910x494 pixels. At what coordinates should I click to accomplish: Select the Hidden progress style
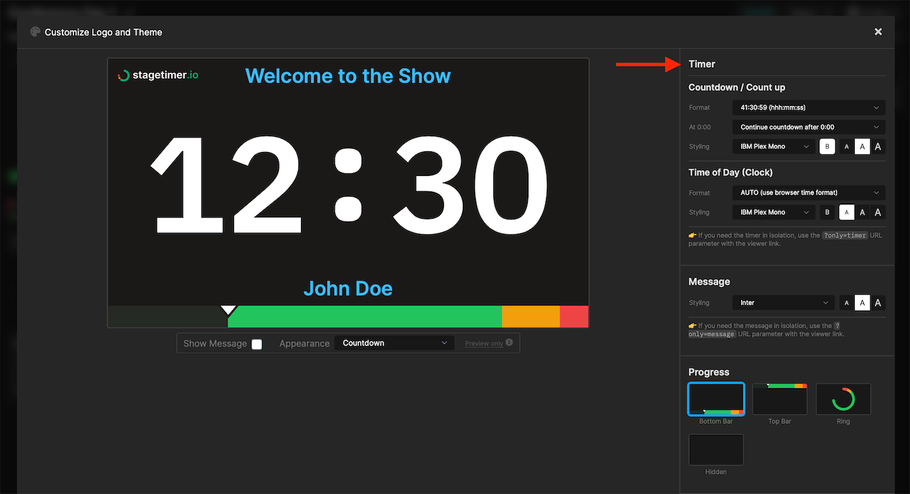click(x=716, y=450)
